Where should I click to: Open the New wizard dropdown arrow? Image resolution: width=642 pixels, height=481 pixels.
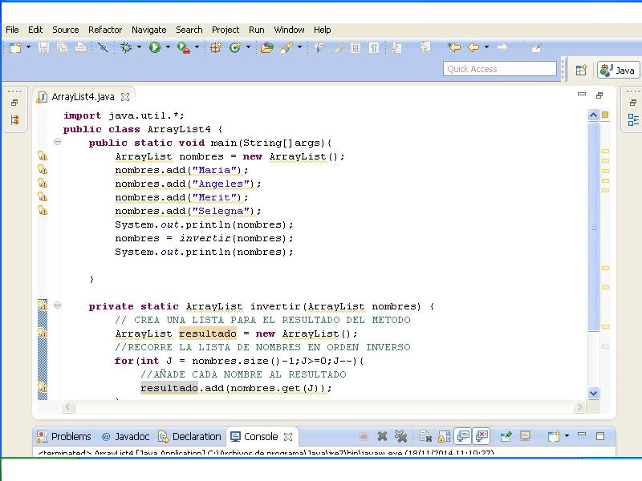coord(28,48)
